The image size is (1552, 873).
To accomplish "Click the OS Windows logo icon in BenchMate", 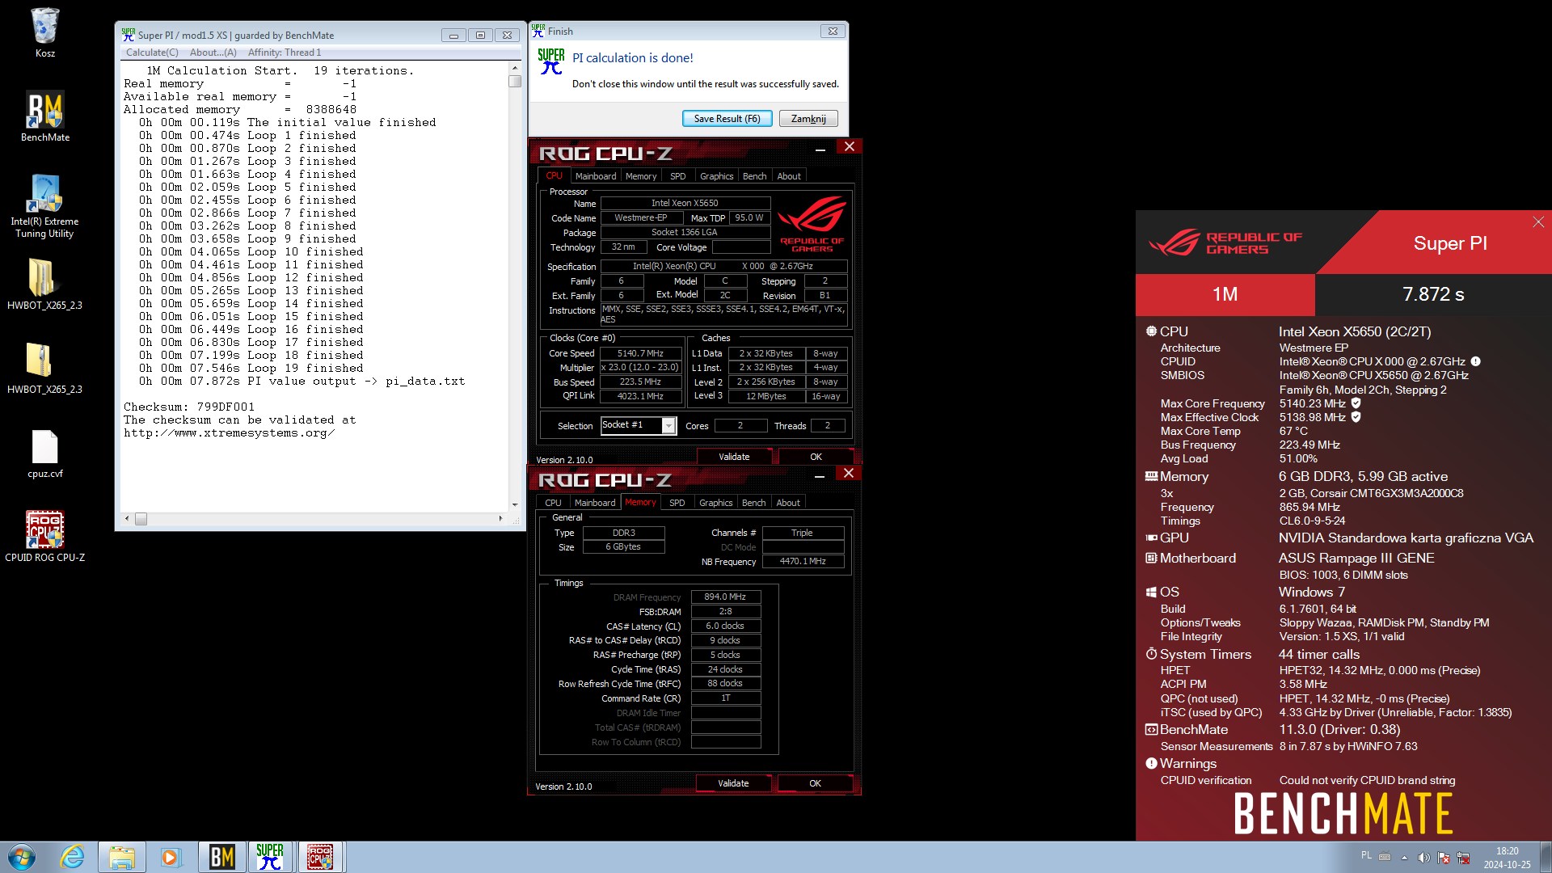I will click(1151, 592).
